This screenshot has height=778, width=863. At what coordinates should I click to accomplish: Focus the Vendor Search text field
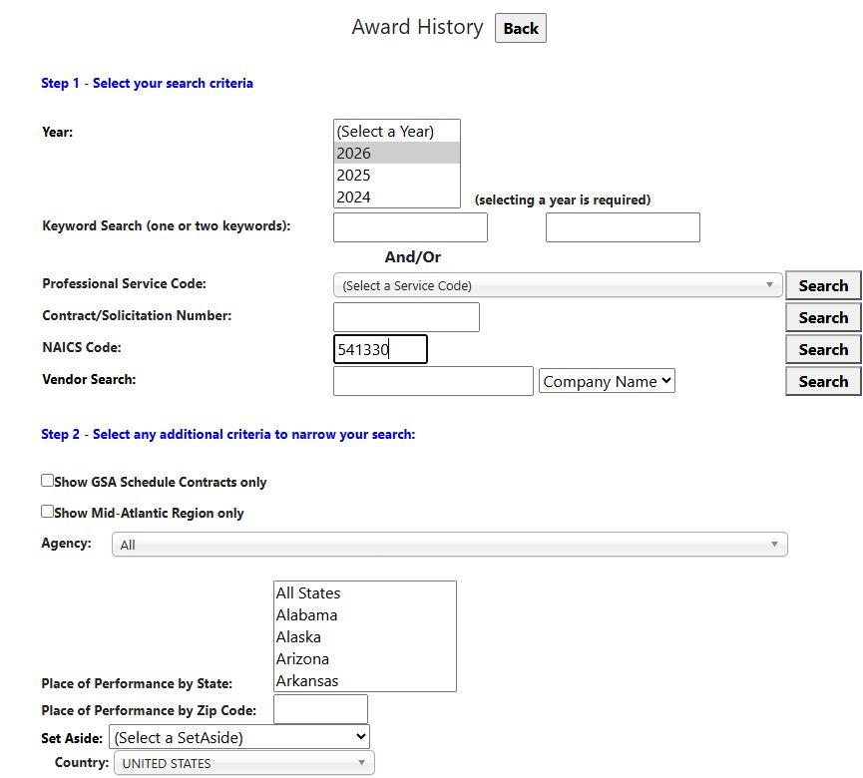pyautogui.click(x=433, y=381)
